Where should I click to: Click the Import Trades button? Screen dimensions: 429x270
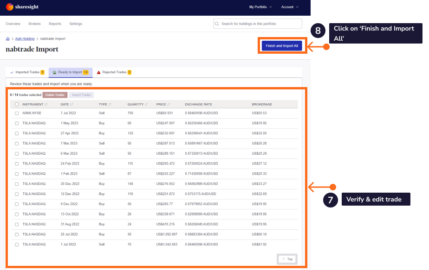pyautogui.click(x=82, y=95)
